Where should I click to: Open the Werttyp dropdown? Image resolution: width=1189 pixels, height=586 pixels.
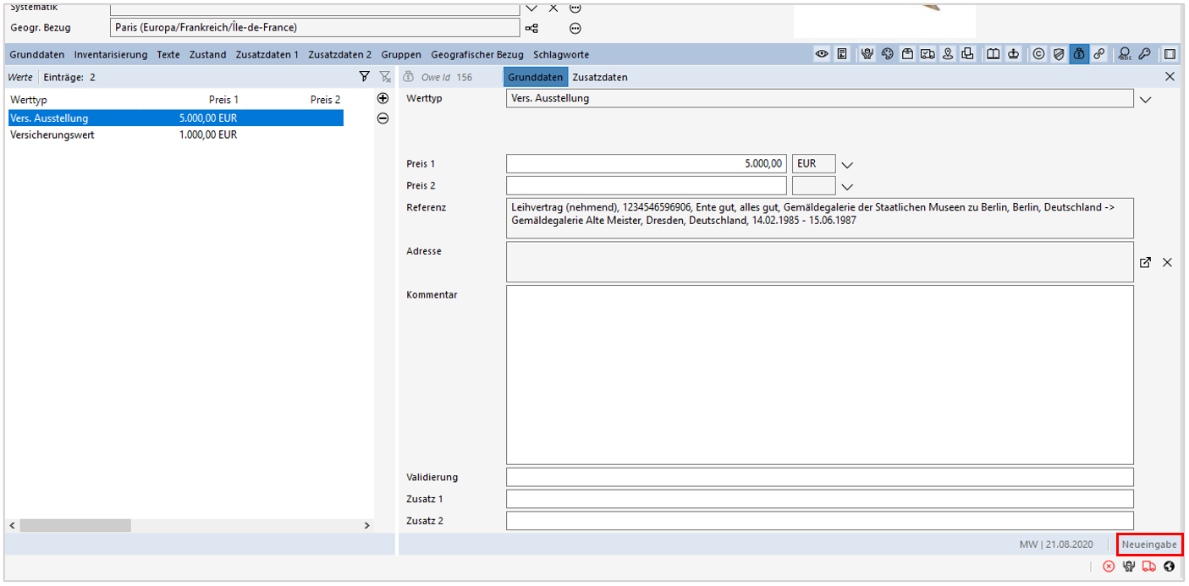pyautogui.click(x=1147, y=98)
